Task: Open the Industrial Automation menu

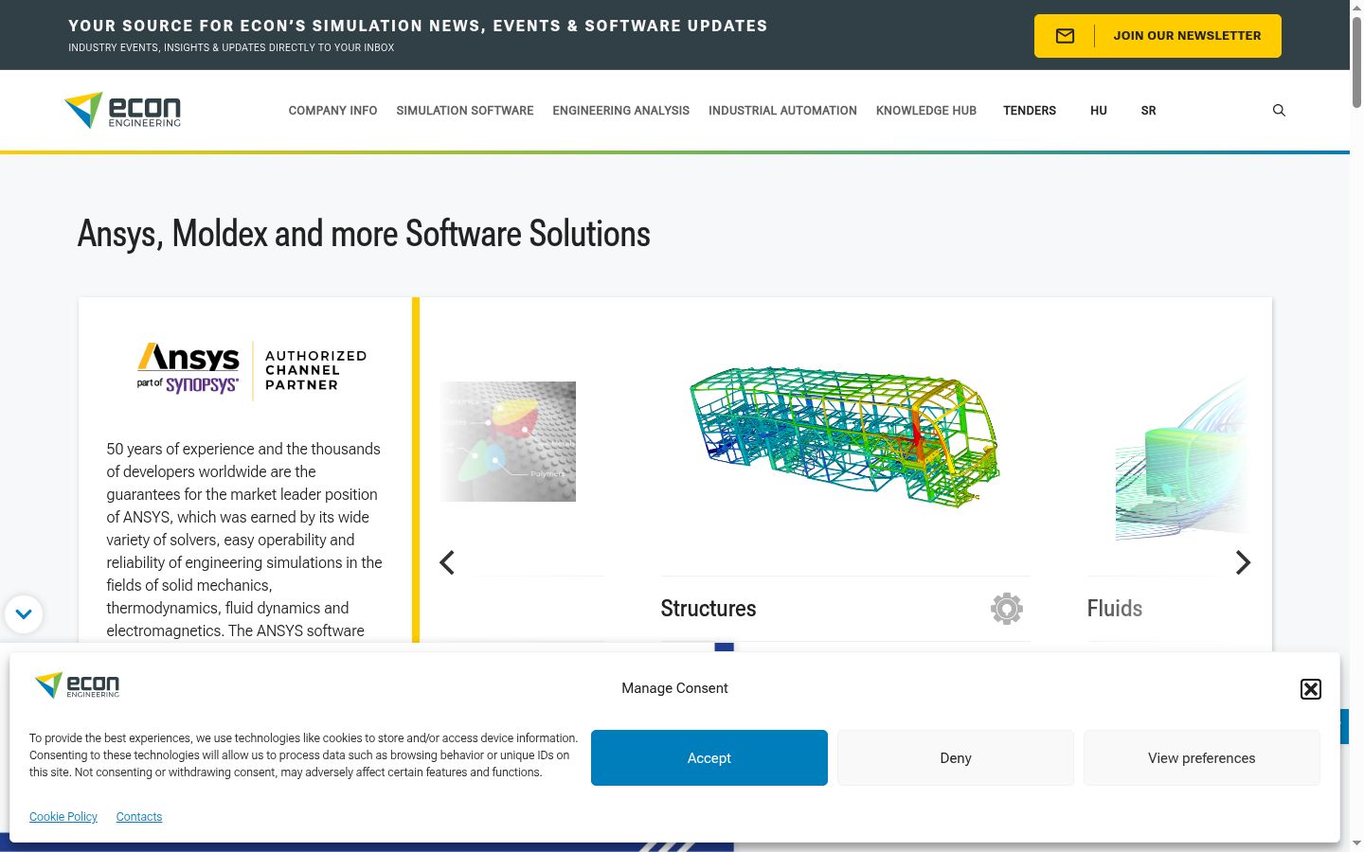Action: pos(782,111)
